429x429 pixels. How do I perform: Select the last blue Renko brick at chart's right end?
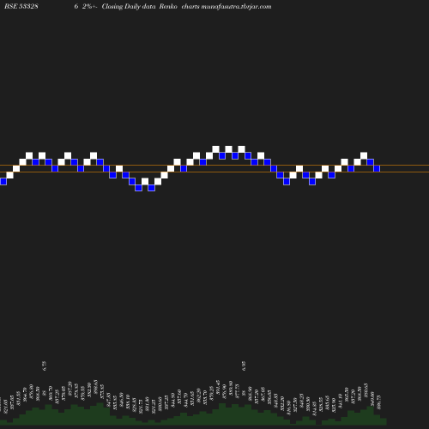pos(377,168)
